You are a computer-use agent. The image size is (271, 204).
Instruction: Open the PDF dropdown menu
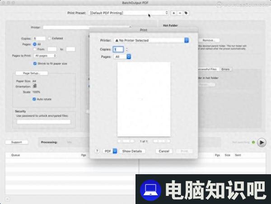coord(110,151)
